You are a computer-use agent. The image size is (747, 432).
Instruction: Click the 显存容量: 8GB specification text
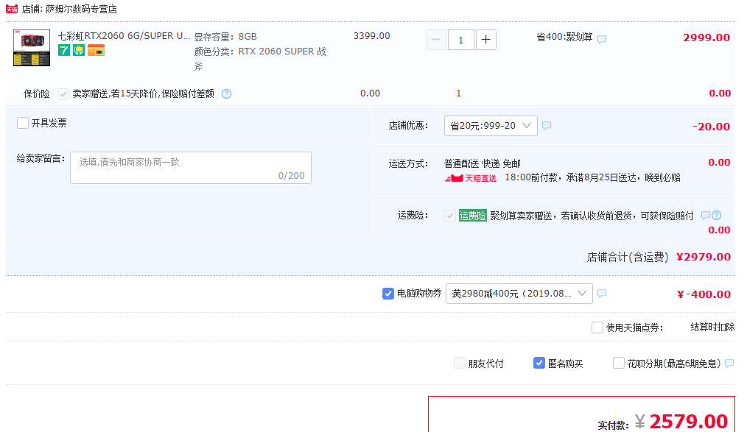225,37
